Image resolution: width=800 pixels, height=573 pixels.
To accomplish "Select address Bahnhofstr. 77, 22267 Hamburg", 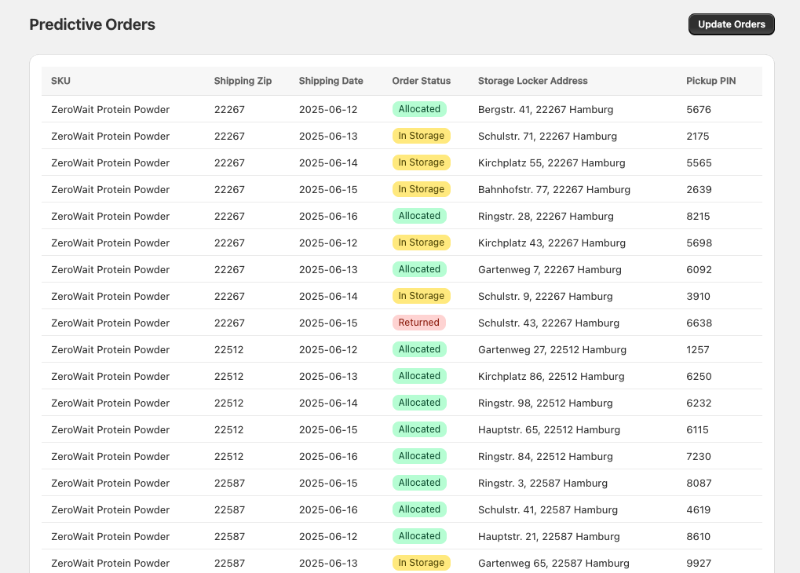I will pyautogui.click(x=554, y=189).
